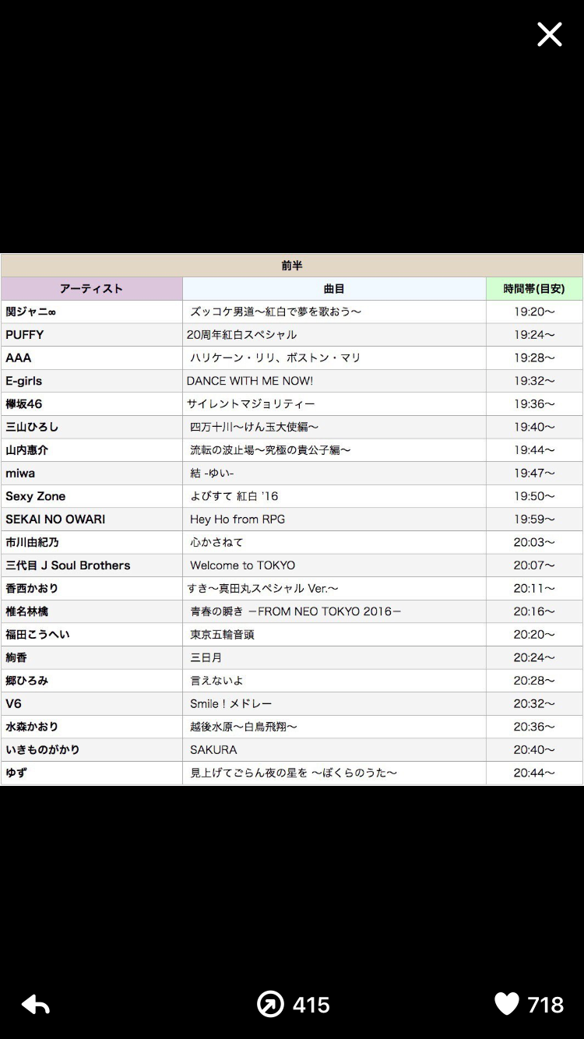Click the 前半 table header
Image resolution: width=584 pixels, height=1039 pixels.
(x=292, y=266)
